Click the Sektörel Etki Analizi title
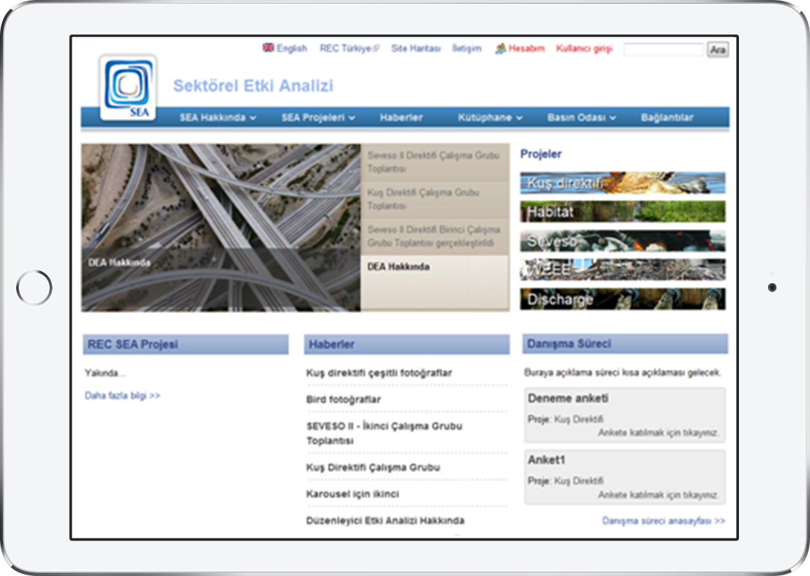This screenshot has width=810, height=576. pos(253,86)
